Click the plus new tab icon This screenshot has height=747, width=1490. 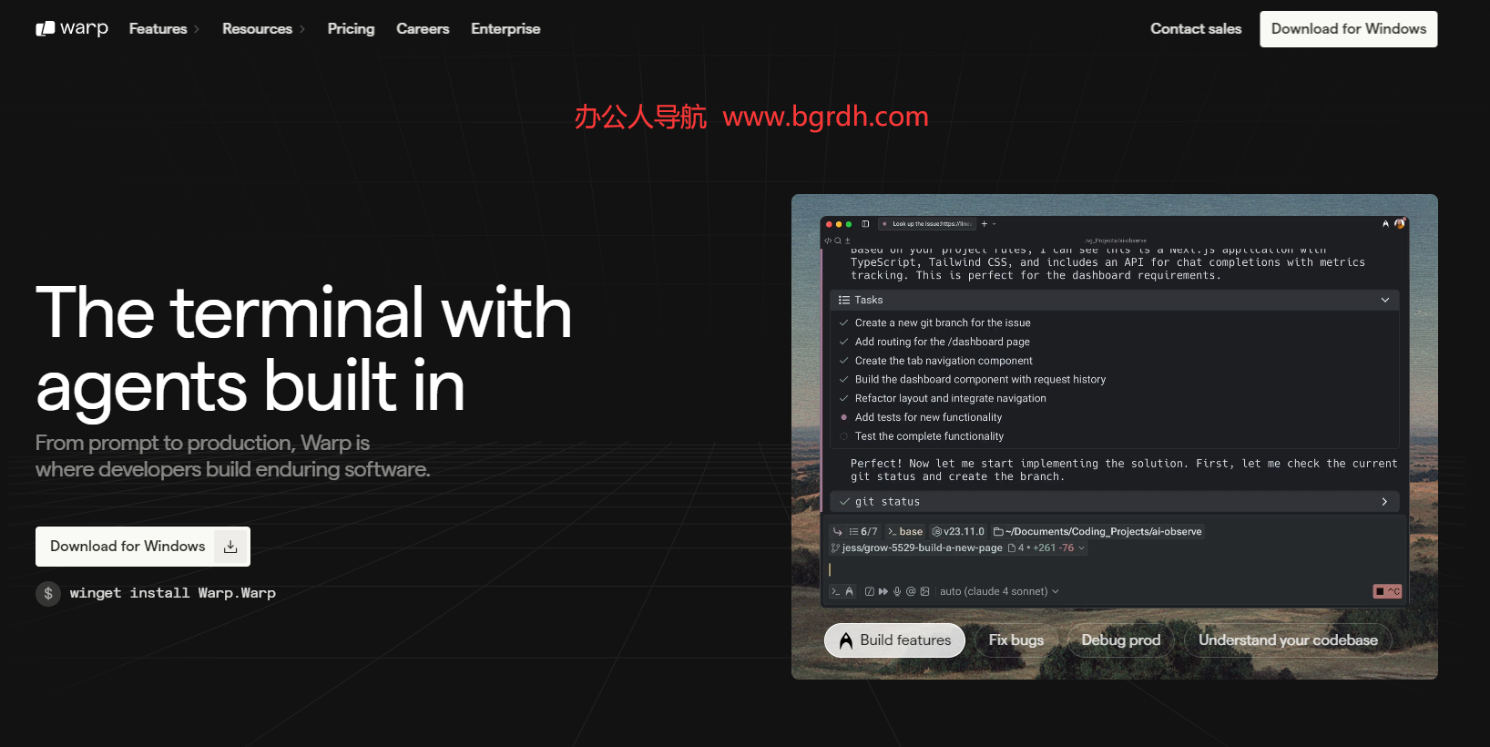pos(984,224)
